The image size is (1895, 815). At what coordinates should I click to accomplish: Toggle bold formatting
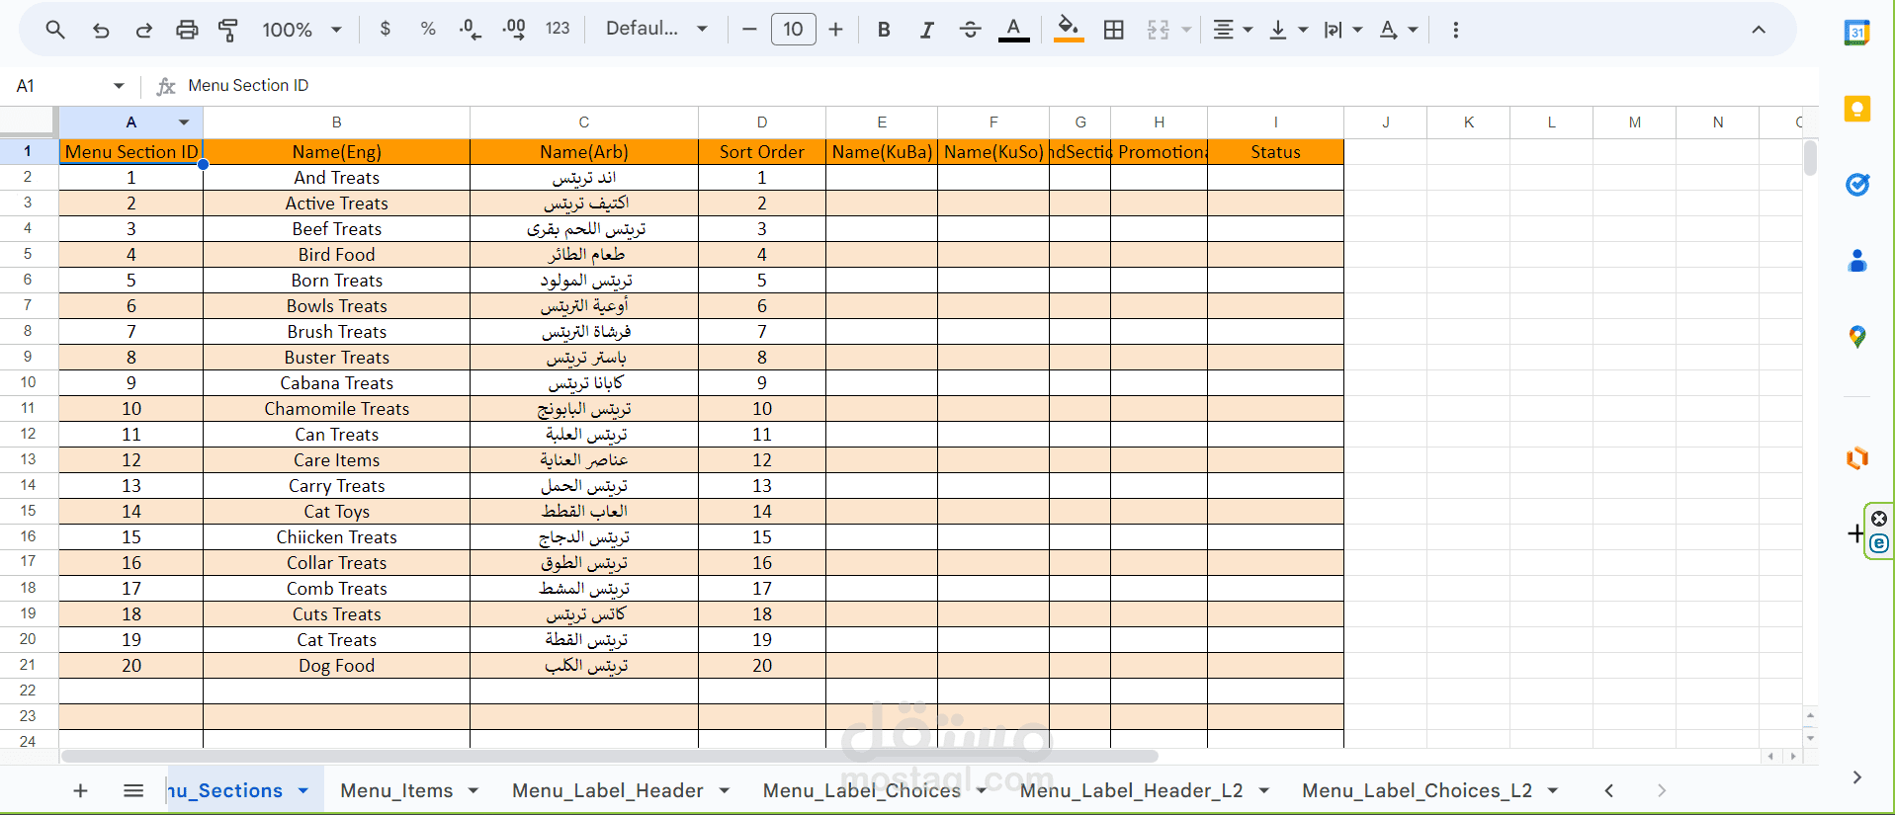884,30
